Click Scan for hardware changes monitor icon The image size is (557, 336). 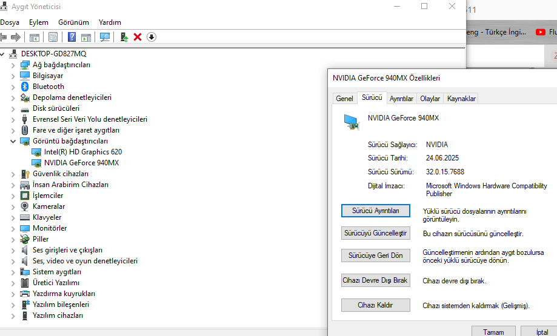pos(105,37)
